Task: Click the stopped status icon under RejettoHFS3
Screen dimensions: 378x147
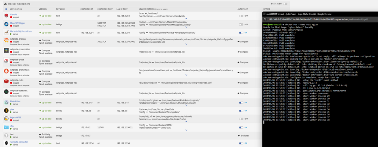Action: [x=11, y=120]
